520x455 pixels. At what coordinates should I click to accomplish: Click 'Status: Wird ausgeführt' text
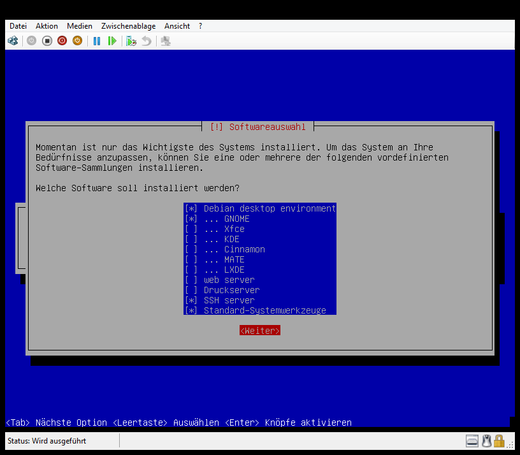point(47,441)
